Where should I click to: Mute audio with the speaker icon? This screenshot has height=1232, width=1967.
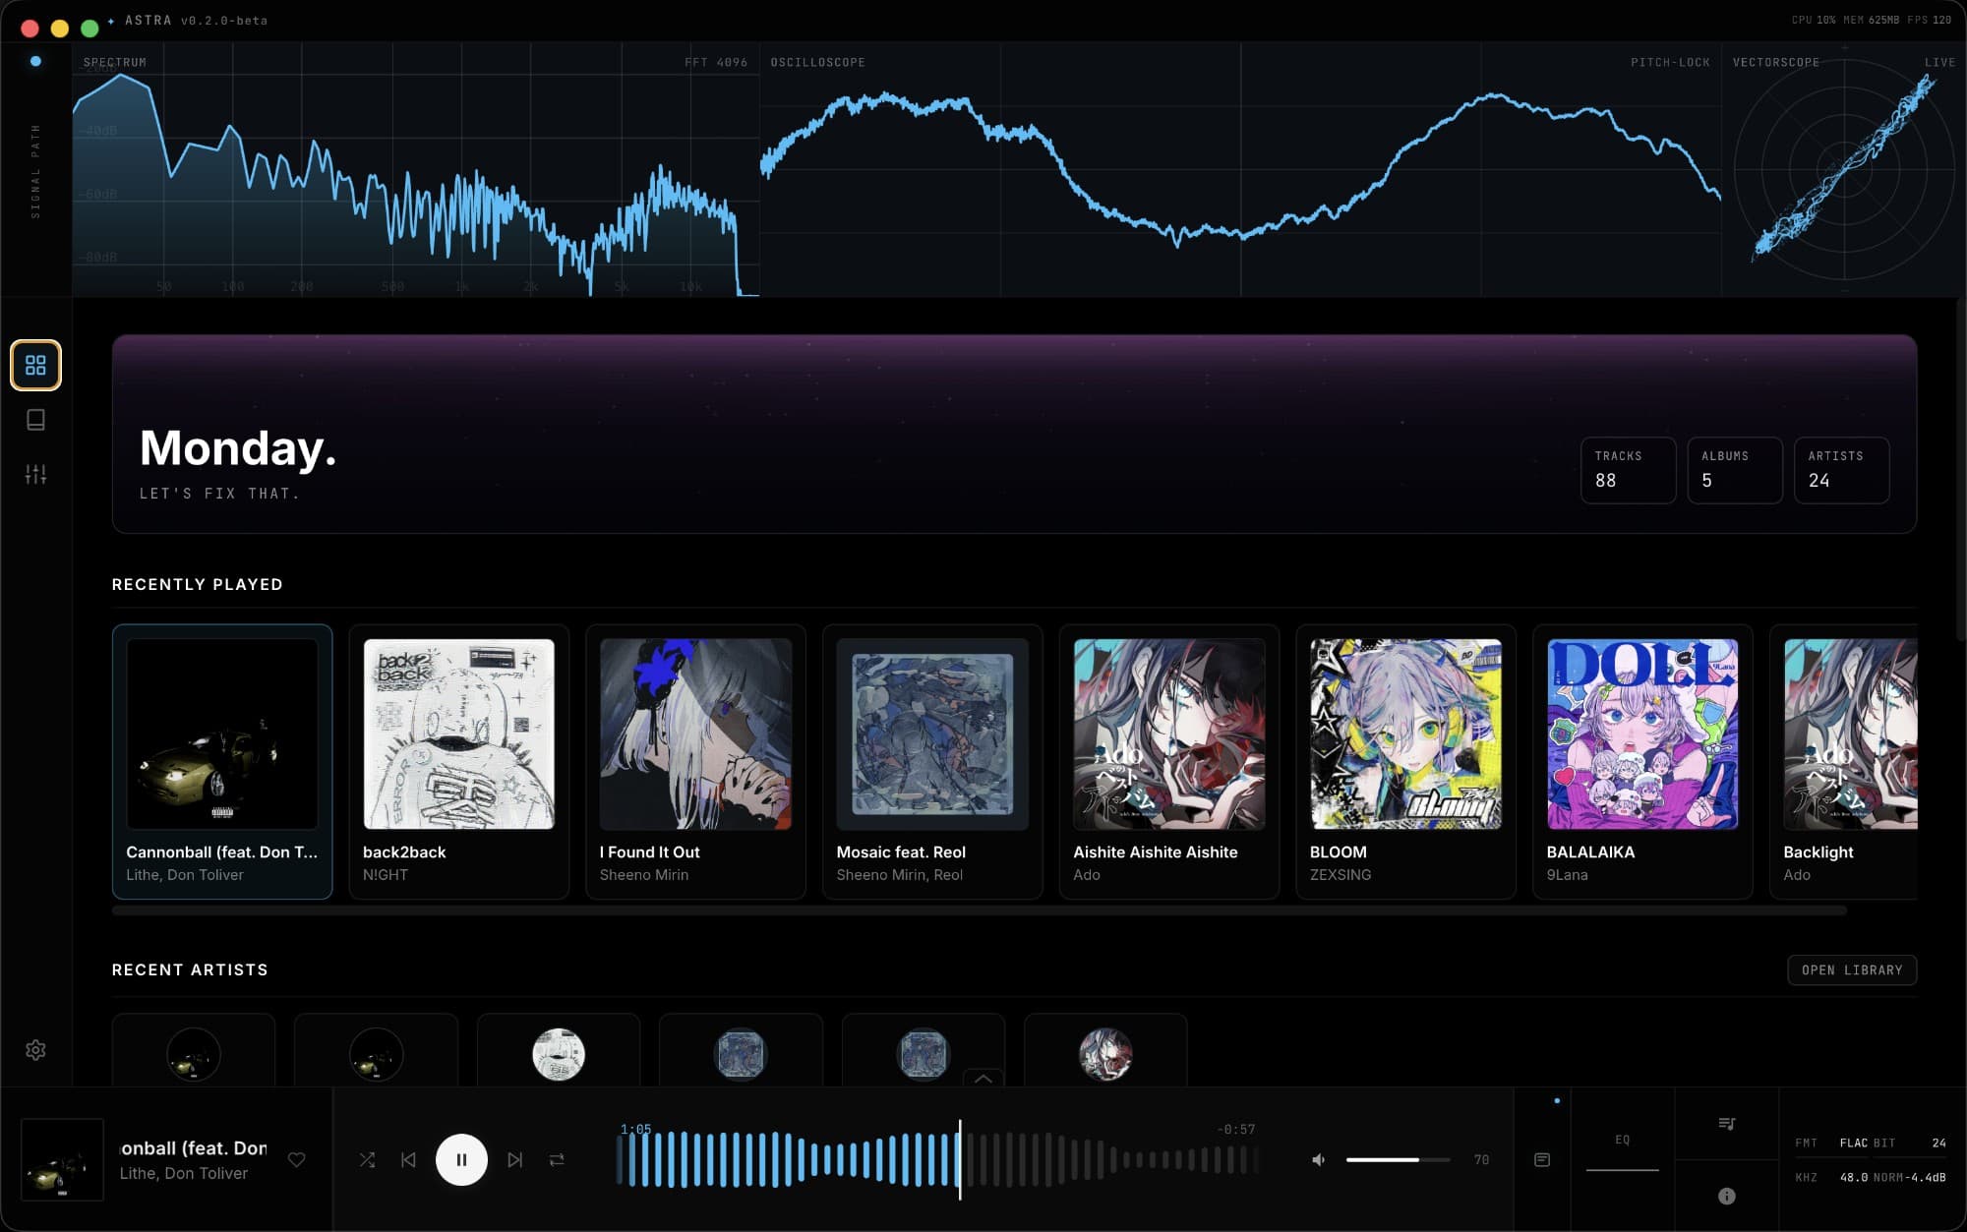1319,1160
